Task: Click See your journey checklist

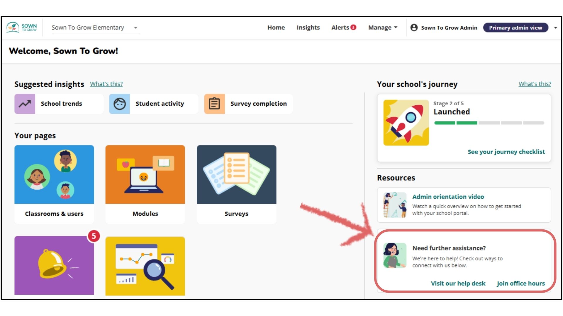Action: (506, 152)
